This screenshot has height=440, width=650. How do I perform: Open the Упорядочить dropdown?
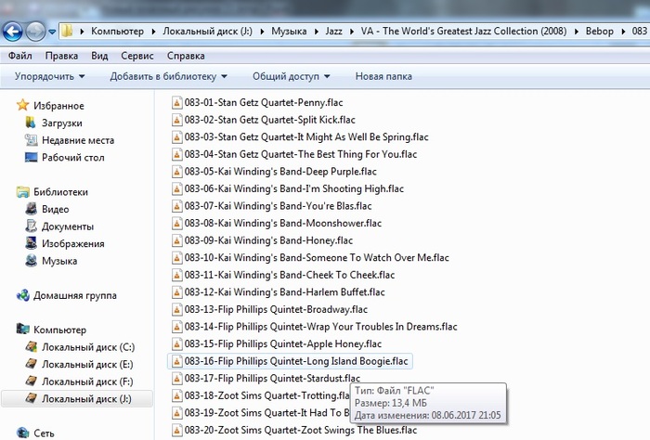click(x=49, y=76)
